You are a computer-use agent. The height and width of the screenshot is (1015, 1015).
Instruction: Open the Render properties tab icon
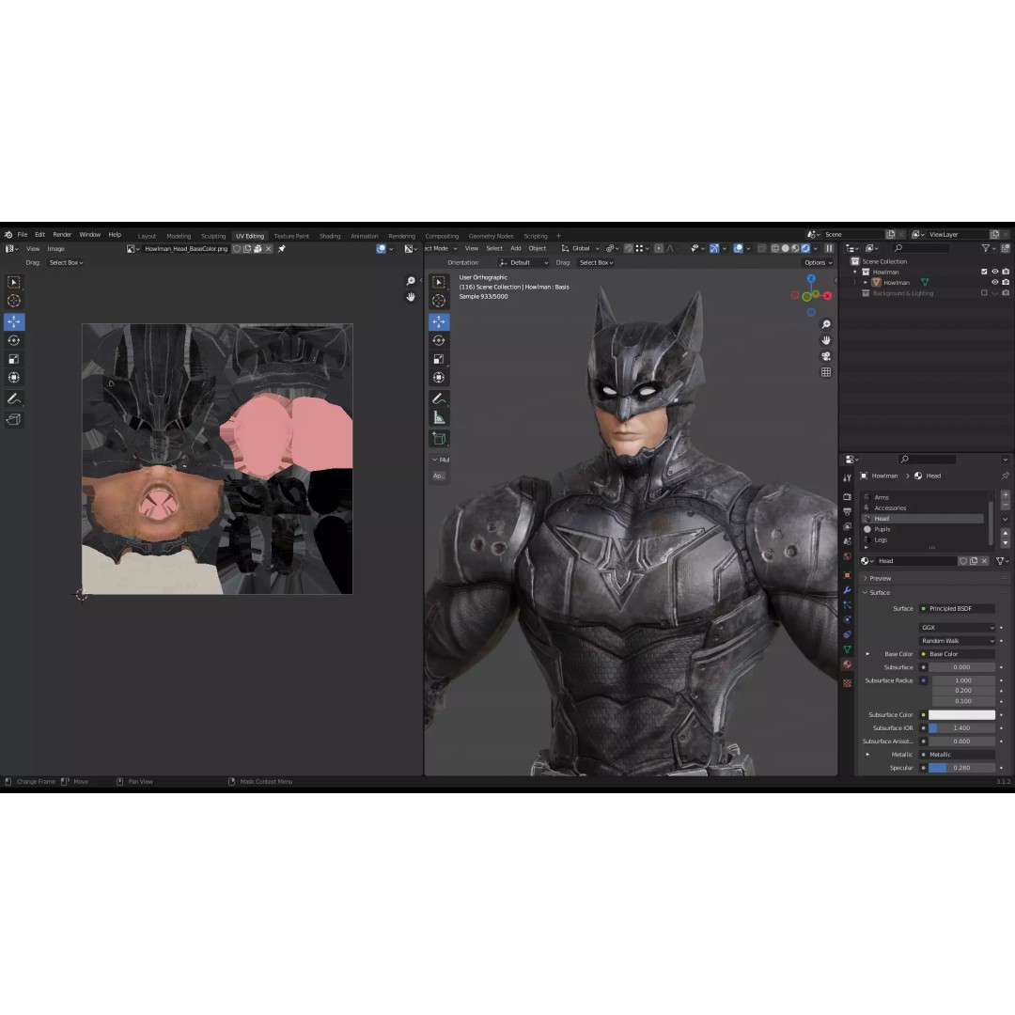[x=847, y=496]
